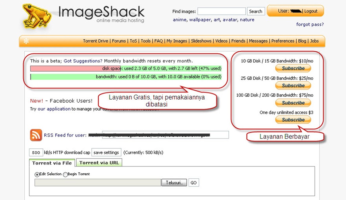Subscribe to the $10/mo plan
The height and width of the screenshot is (200, 346).
(293, 68)
